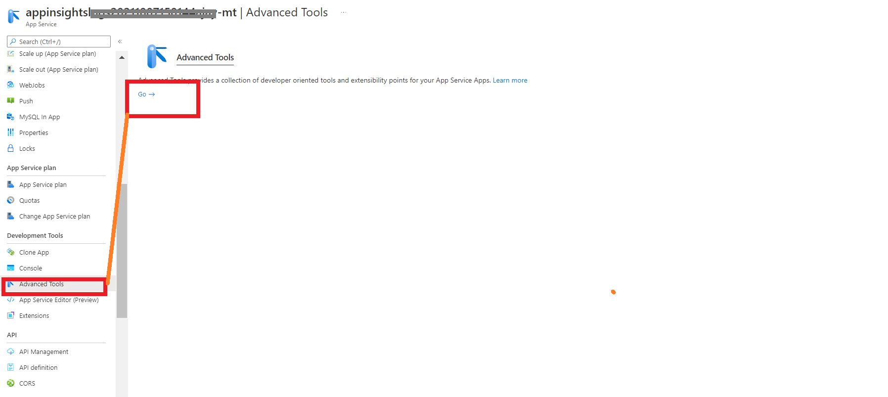Click the scrollbar up arrow
Image resolution: width=888 pixels, height=397 pixels.
122,58
